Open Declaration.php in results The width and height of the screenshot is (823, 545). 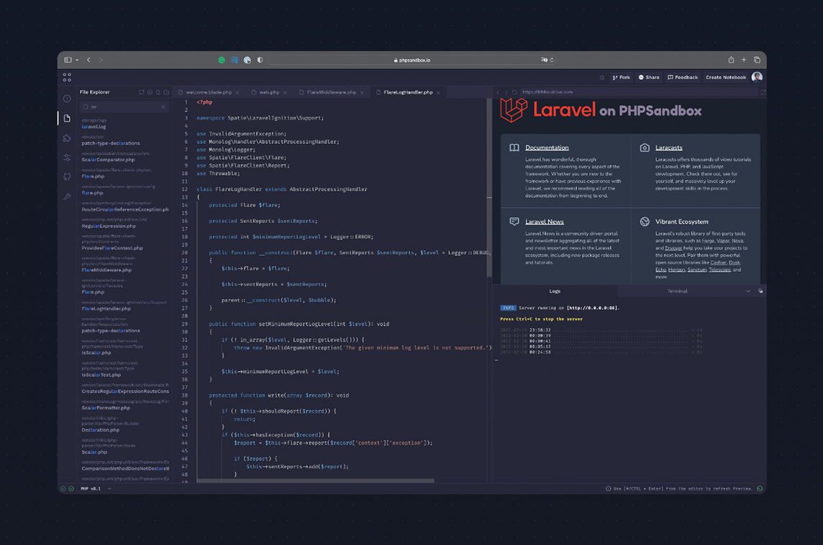pos(100,430)
